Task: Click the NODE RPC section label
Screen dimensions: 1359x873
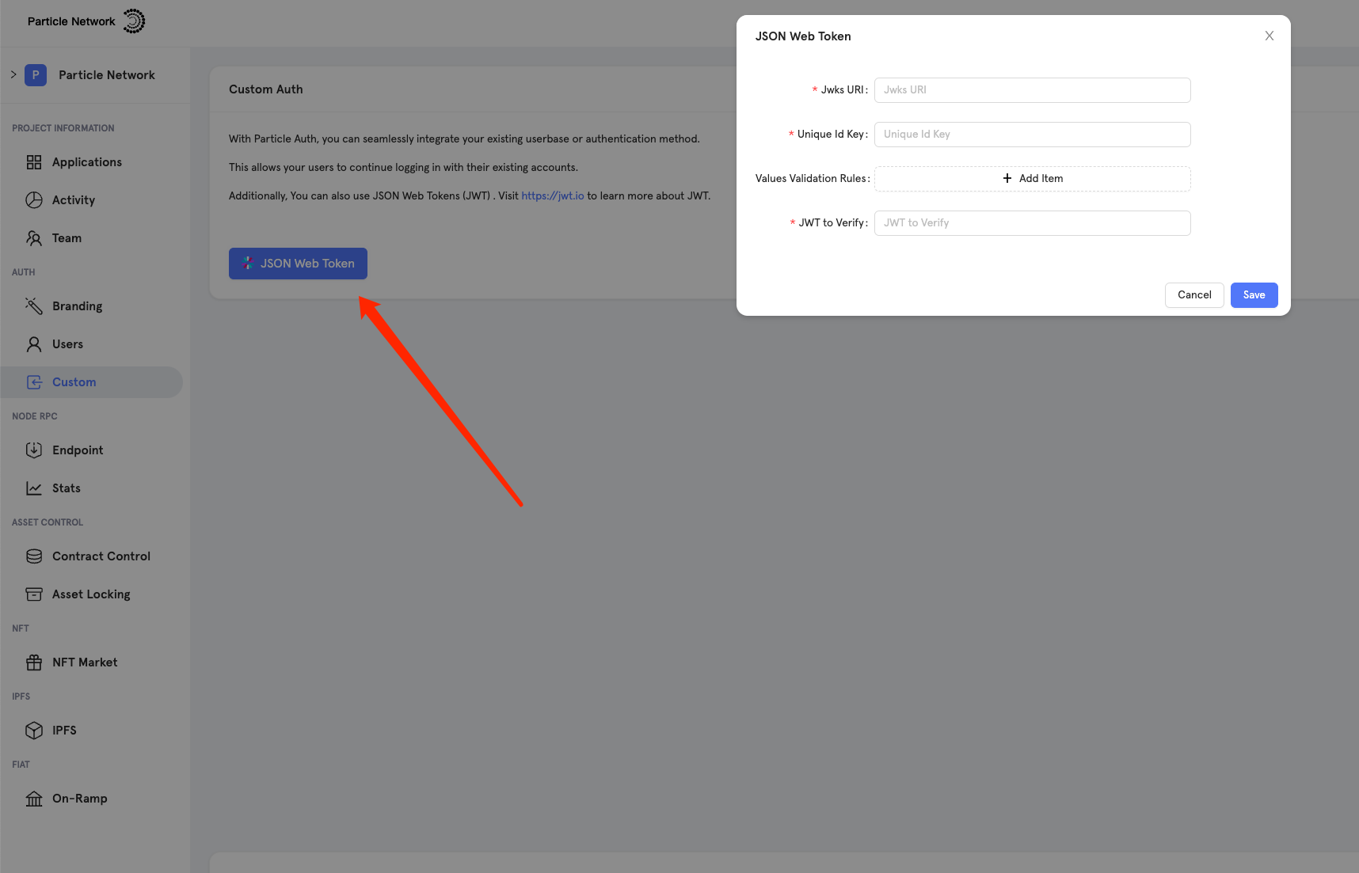Action: click(x=35, y=416)
